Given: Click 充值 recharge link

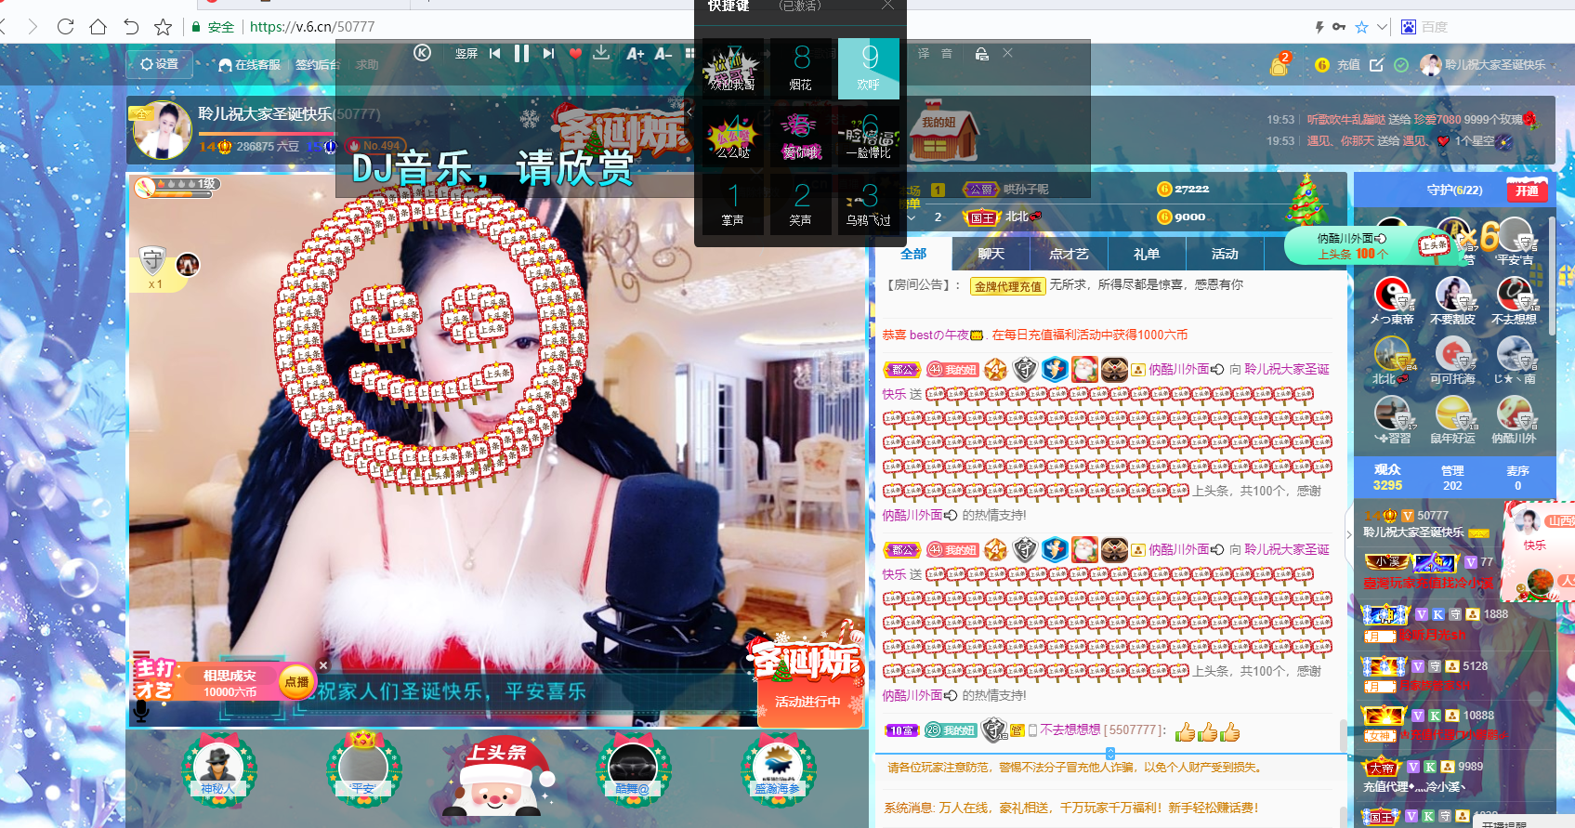Looking at the screenshot, I should click(x=1348, y=65).
